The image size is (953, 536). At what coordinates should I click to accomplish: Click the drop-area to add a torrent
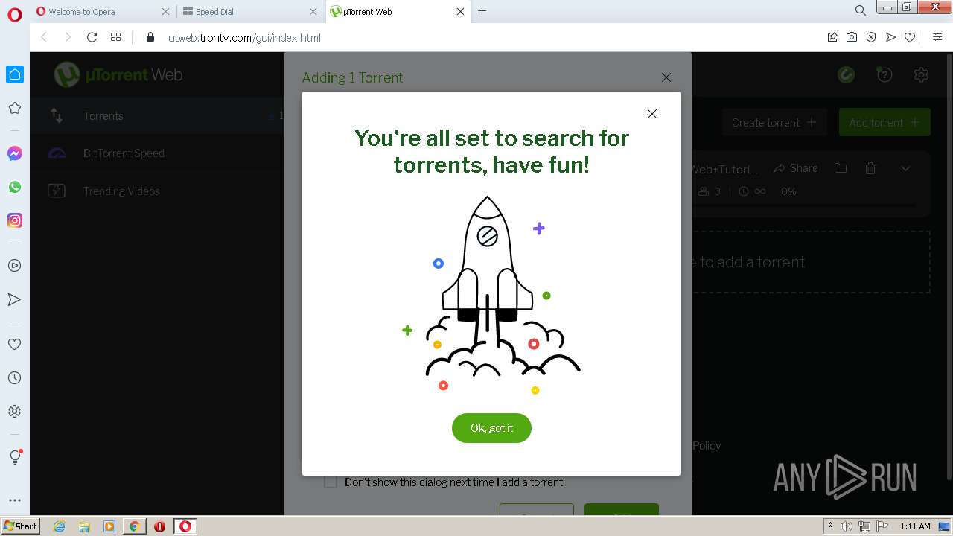[810, 262]
